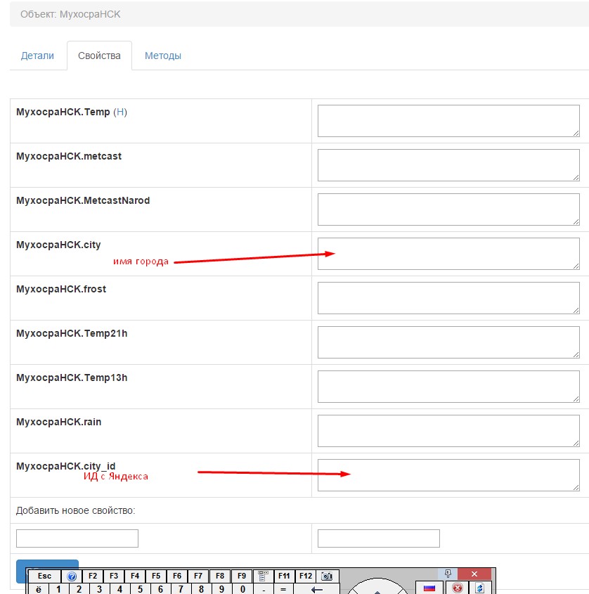
Task: Click the 6 key on on-screen keyboard
Action: pos(160,590)
